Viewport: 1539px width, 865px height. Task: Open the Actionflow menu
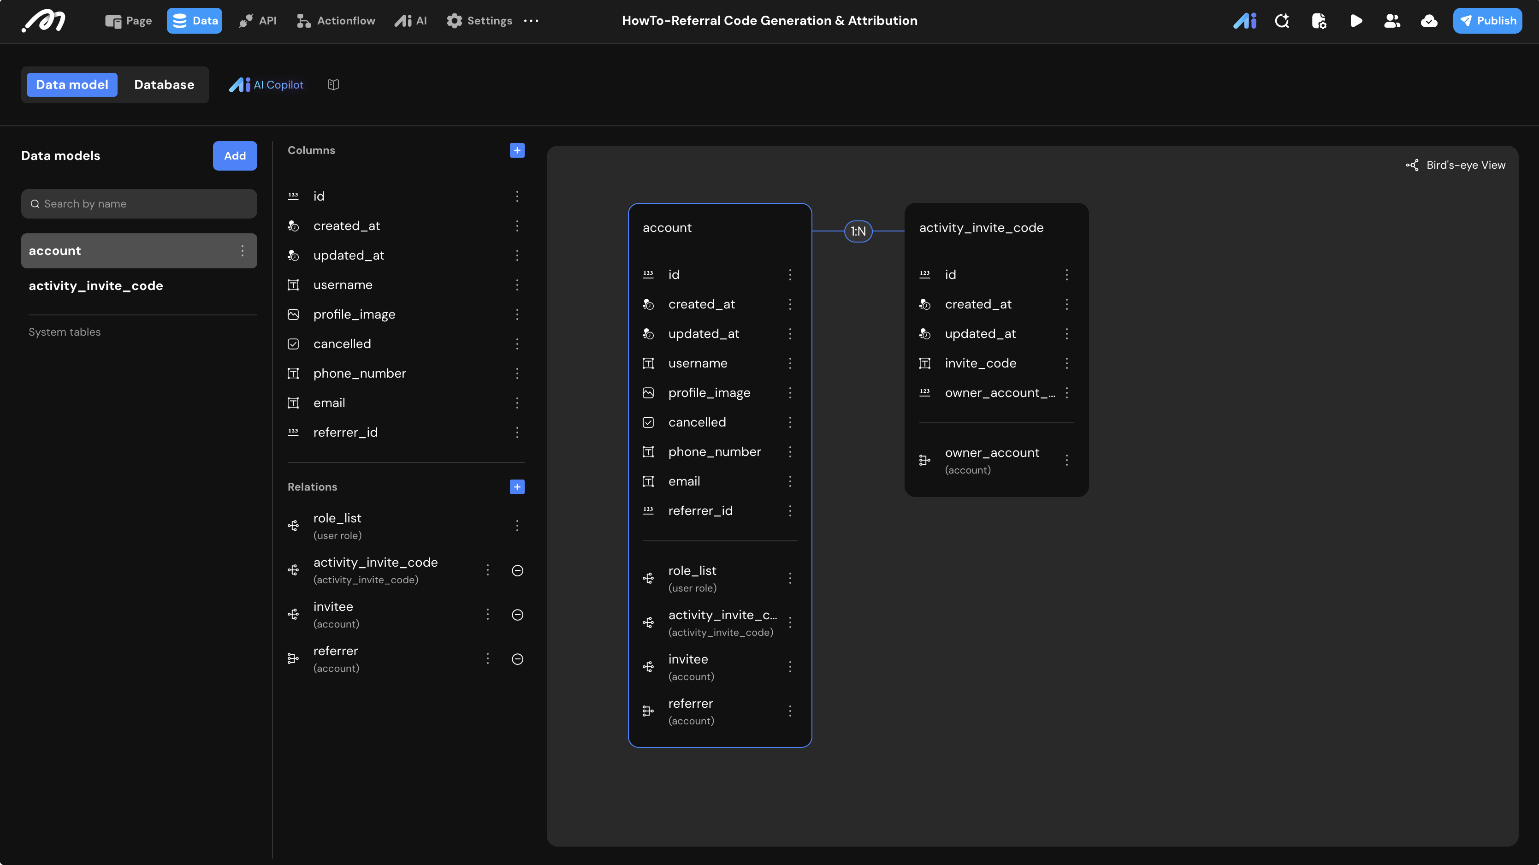point(336,21)
